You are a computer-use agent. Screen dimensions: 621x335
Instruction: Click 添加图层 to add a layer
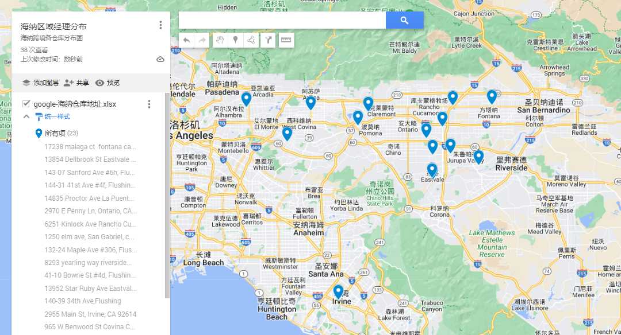point(40,83)
